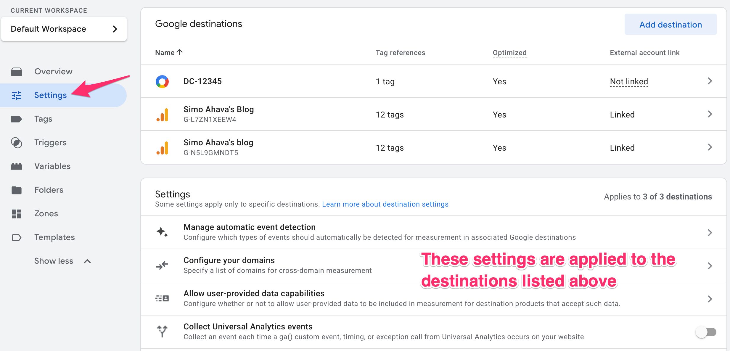Click the Overview sidebar icon
Screen dimensions: 730x351
tap(17, 72)
